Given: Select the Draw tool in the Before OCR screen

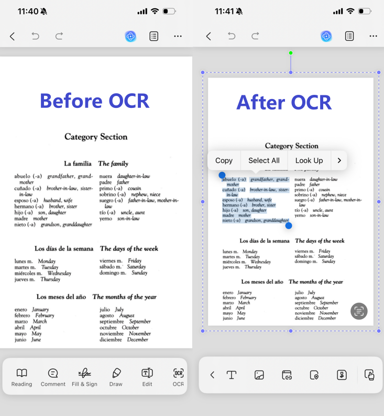Looking at the screenshot, I should pyautogui.click(x=116, y=377).
